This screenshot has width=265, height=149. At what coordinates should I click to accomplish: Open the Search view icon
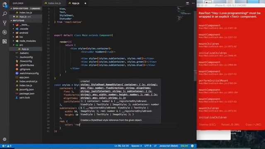5,14
